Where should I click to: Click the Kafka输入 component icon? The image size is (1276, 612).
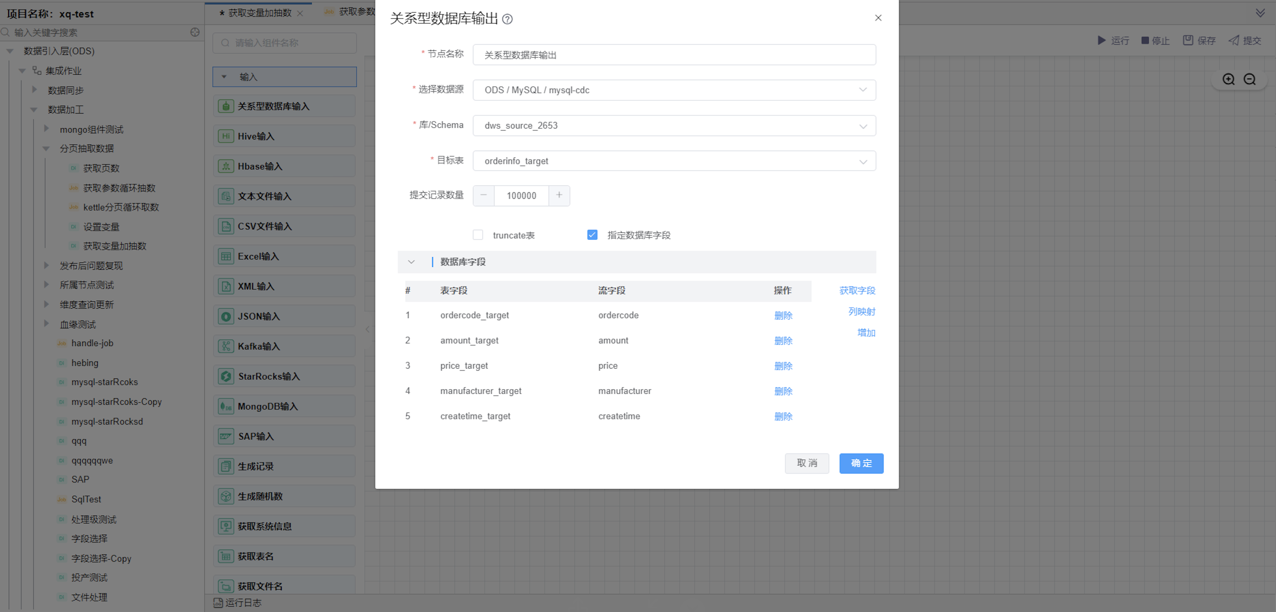click(x=226, y=346)
